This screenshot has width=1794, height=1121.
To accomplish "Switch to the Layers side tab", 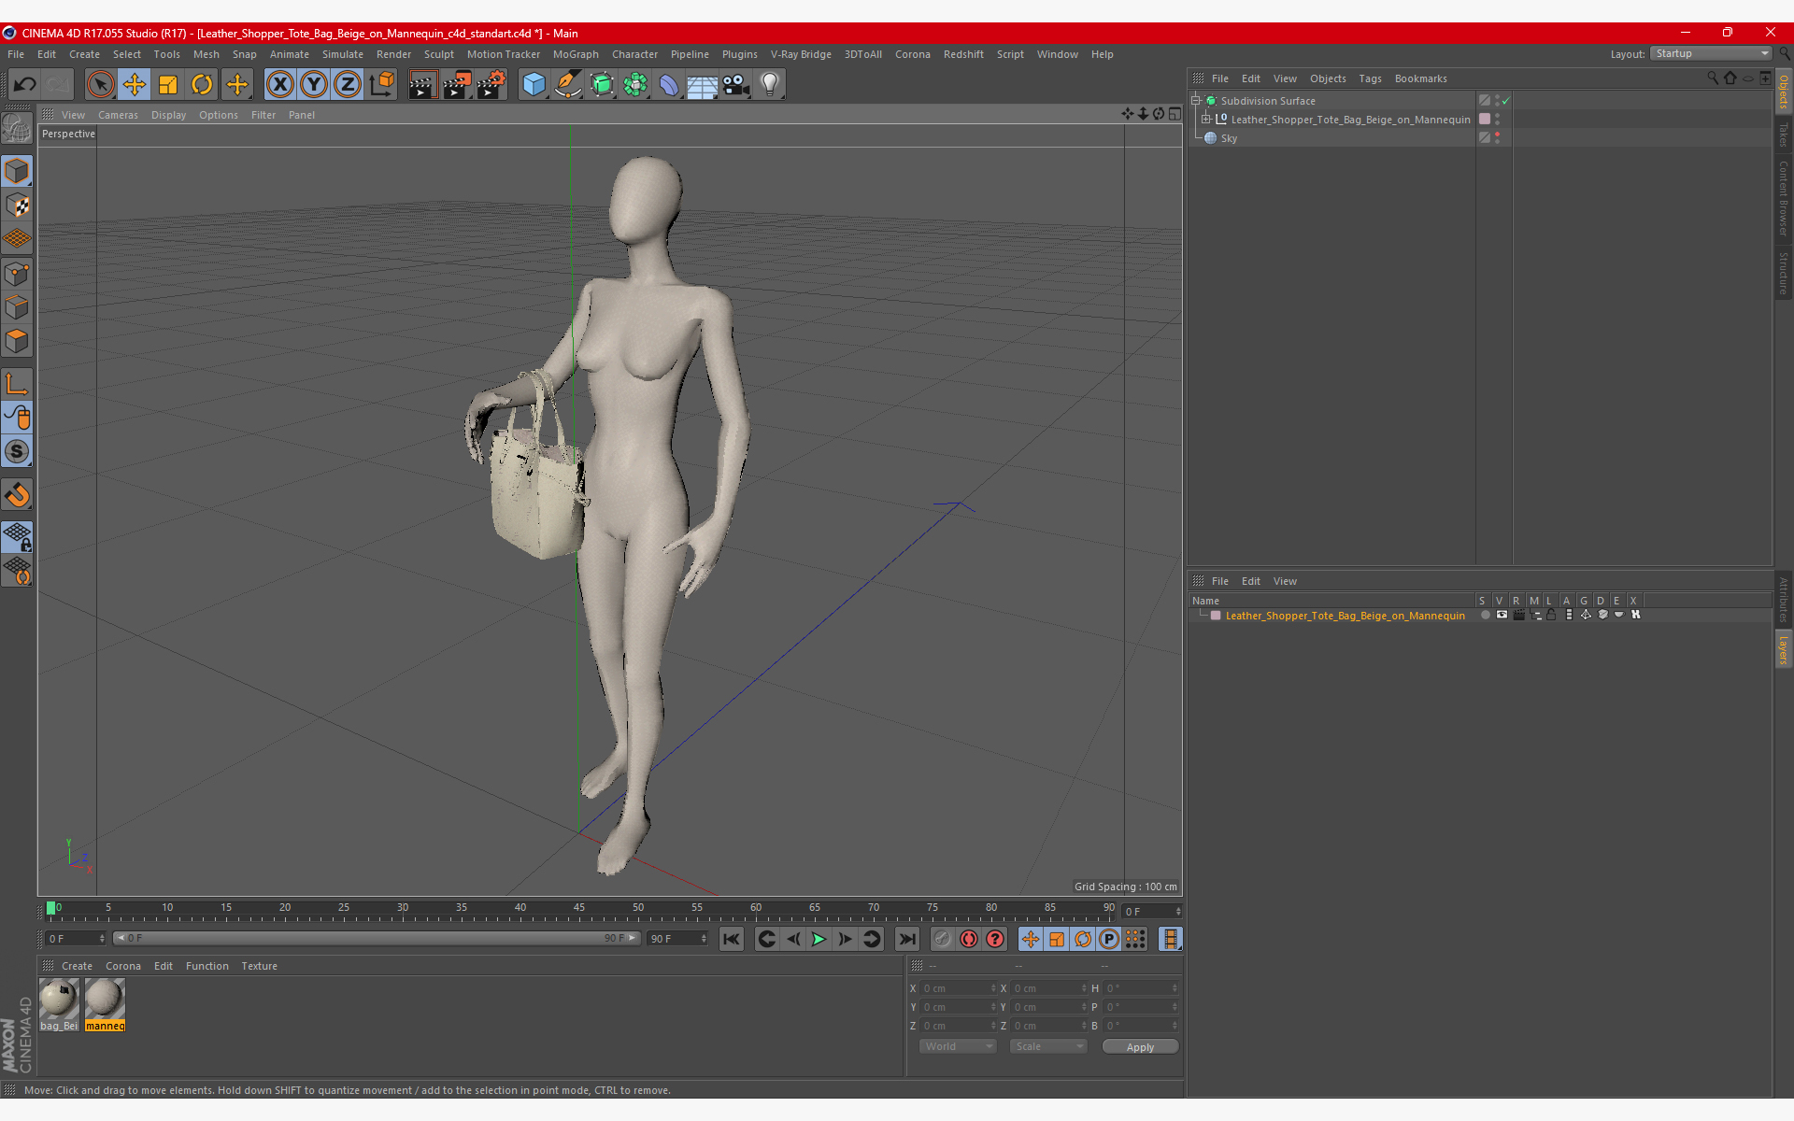I will click(x=1783, y=650).
